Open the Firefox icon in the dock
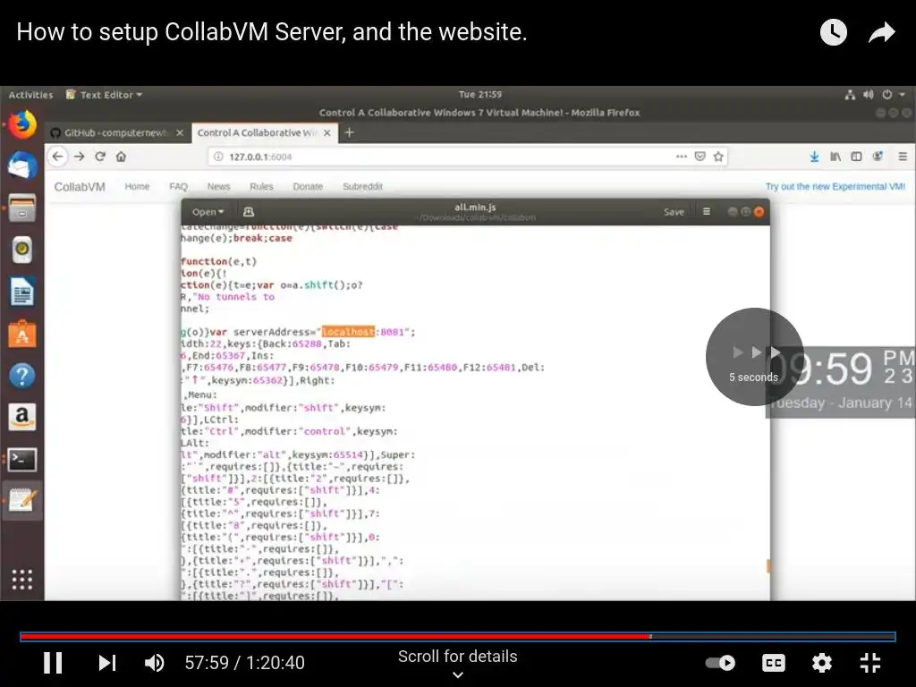The height and width of the screenshot is (687, 916). [x=22, y=124]
